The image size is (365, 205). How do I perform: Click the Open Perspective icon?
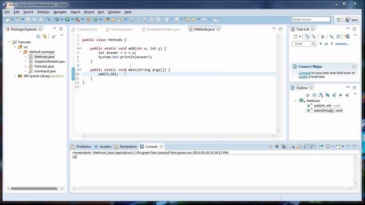click(339, 20)
